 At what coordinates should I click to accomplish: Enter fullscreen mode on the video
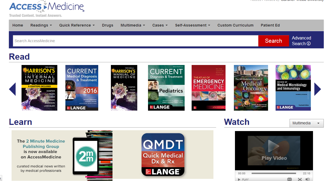point(300,179)
